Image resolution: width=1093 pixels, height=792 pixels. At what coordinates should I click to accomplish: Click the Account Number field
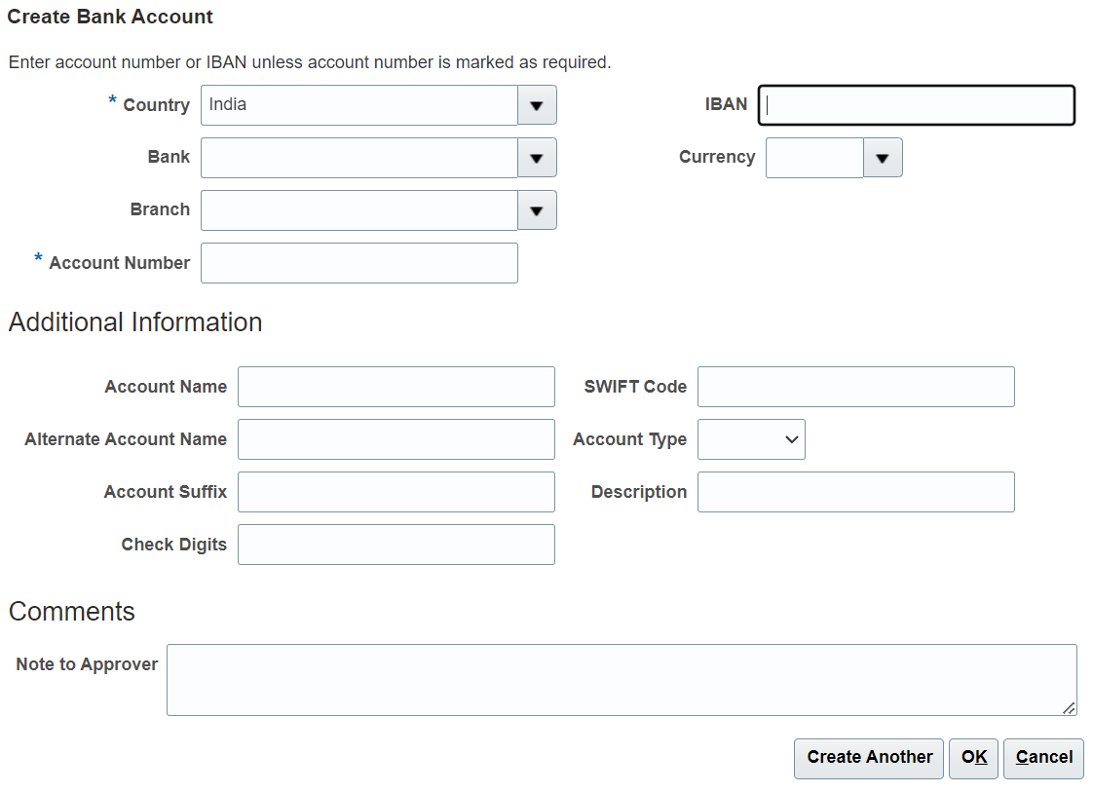[358, 262]
